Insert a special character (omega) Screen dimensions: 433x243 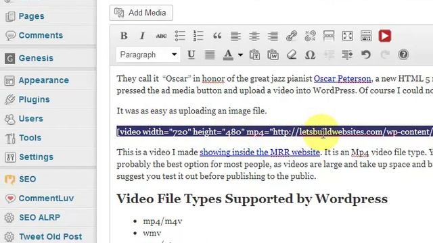pos(310,55)
